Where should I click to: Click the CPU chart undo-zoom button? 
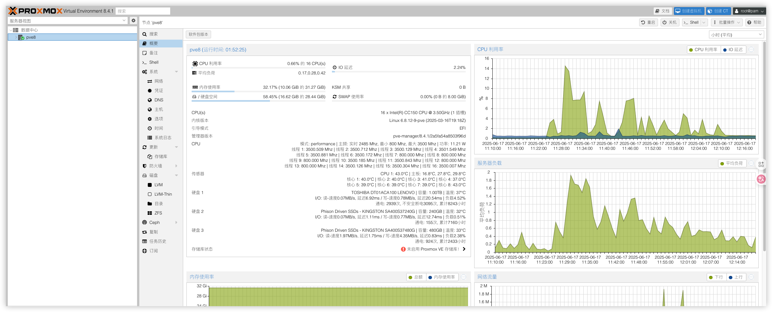pos(751,50)
